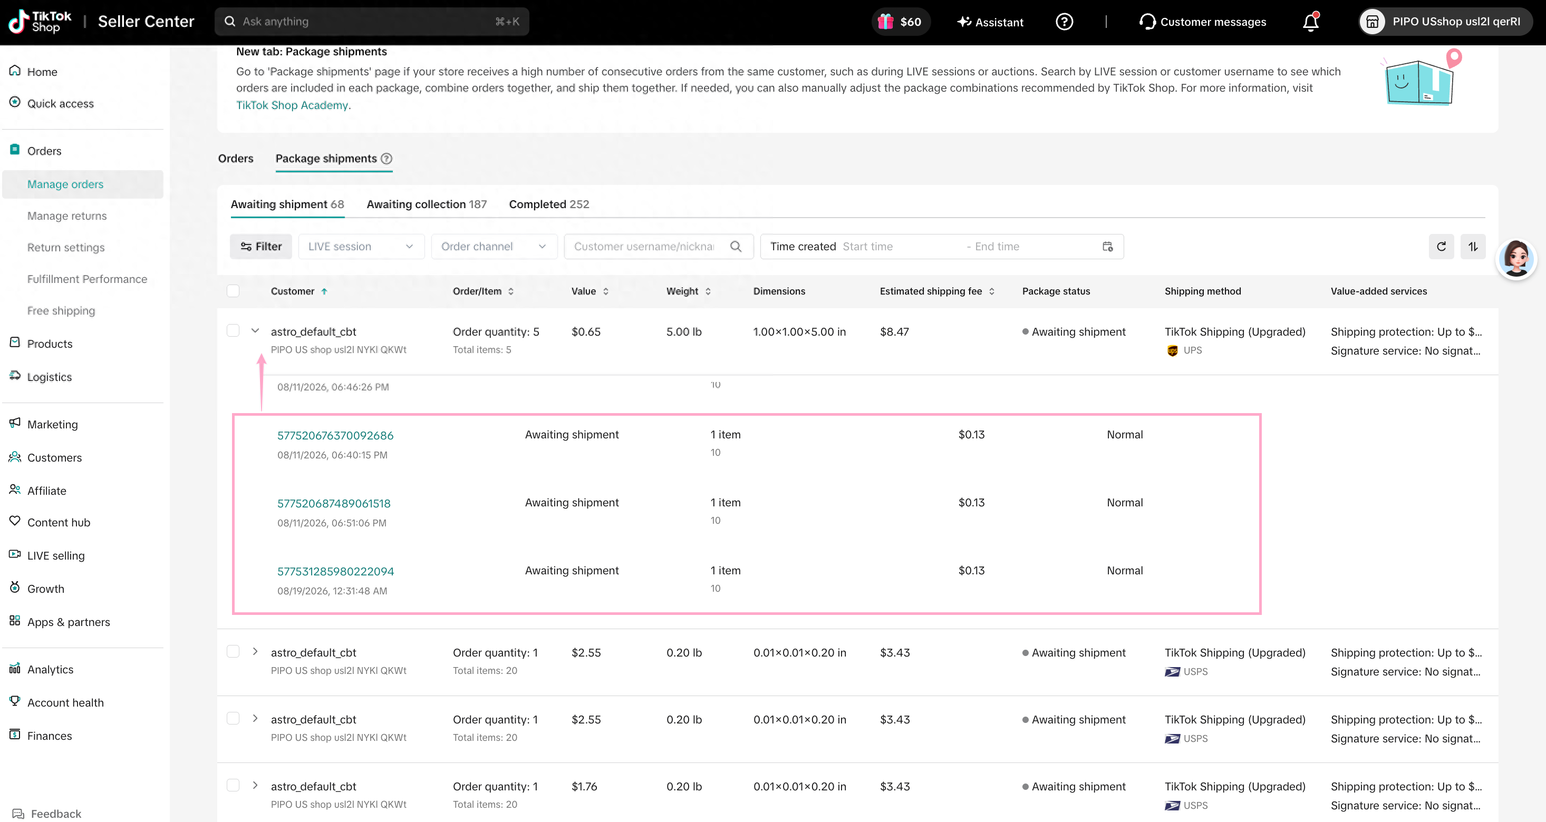Click the refresh table icon
This screenshot has width=1546, height=822.
[1441, 247]
